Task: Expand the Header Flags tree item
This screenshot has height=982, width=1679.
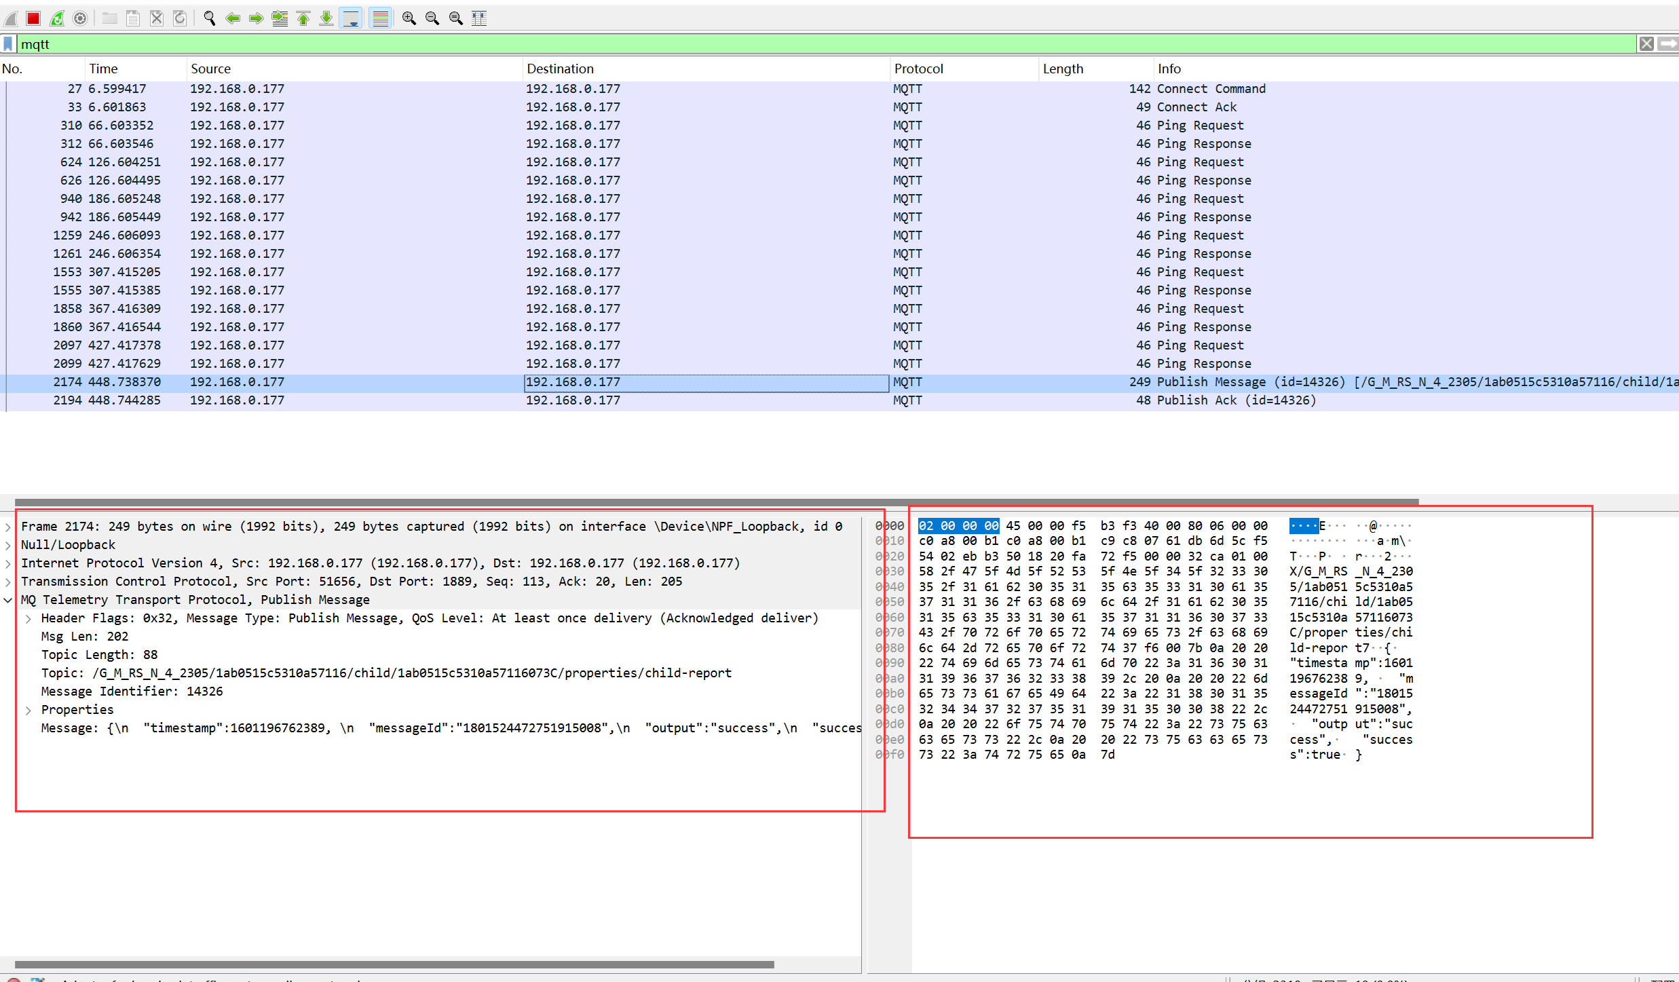Action: [29, 618]
